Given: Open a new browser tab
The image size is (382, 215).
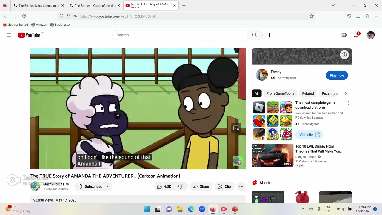Looking at the screenshot, I should (x=184, y=5).
